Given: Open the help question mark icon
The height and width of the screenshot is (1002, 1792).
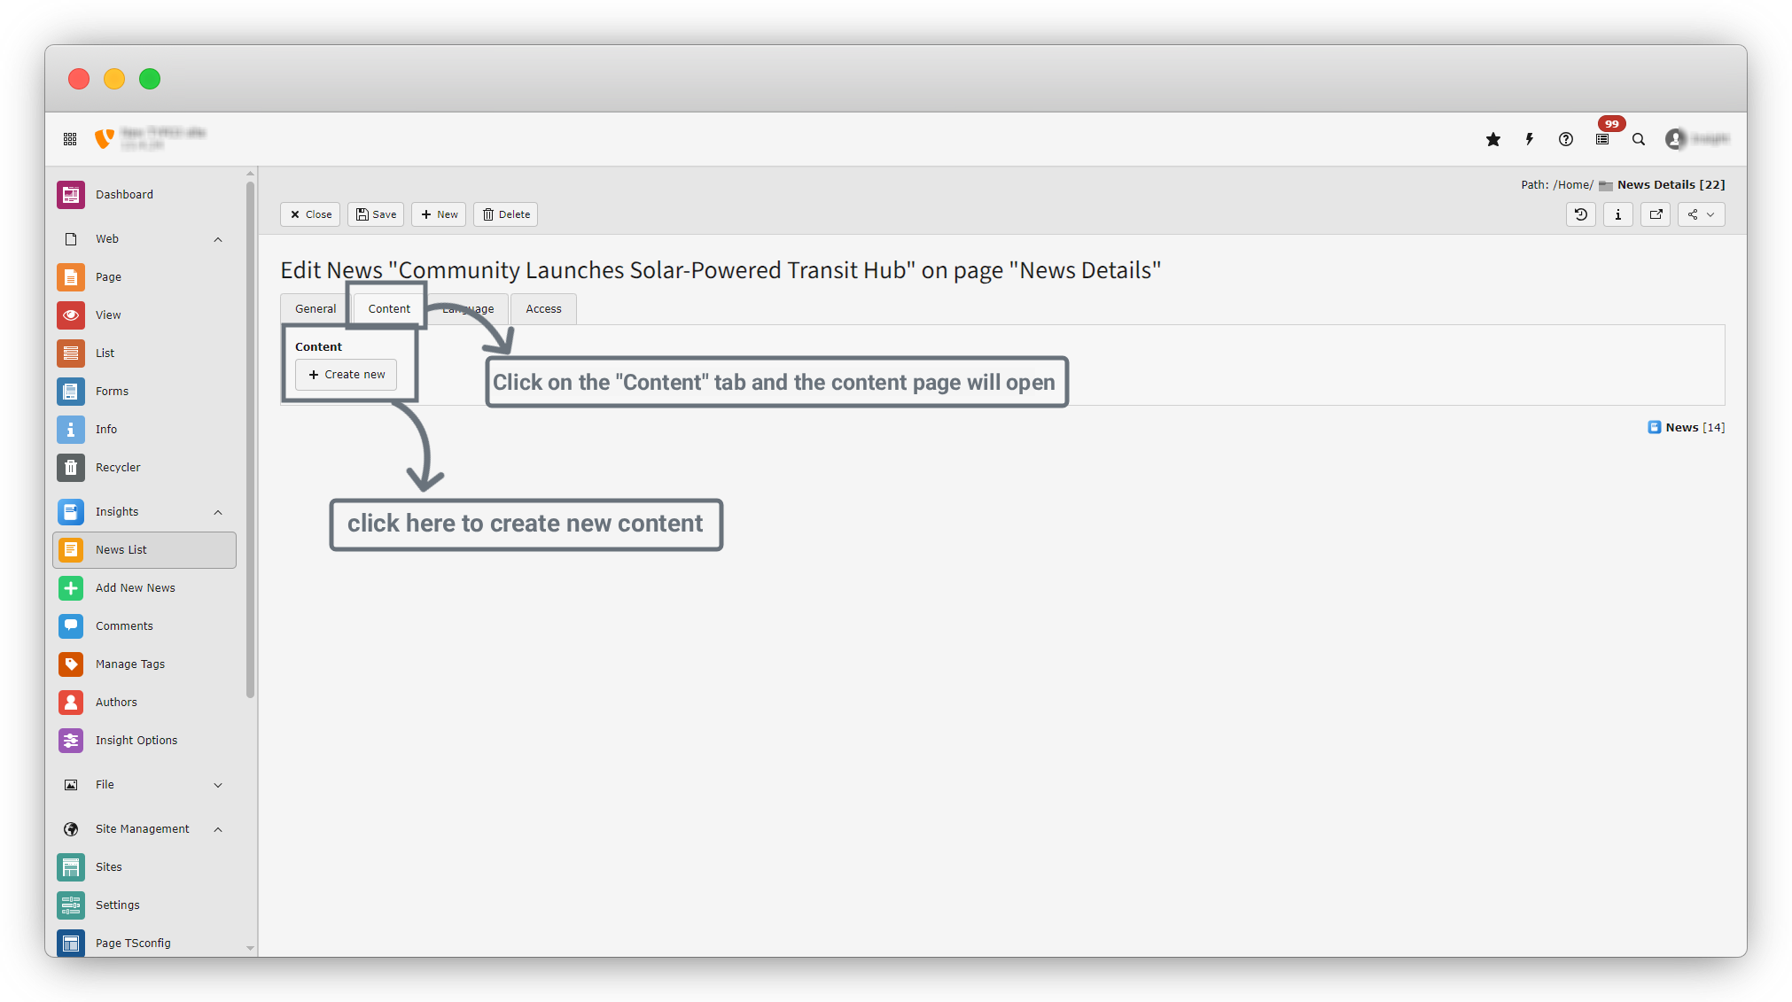Looking at the screenshot, I should [x=1566, y=139].
